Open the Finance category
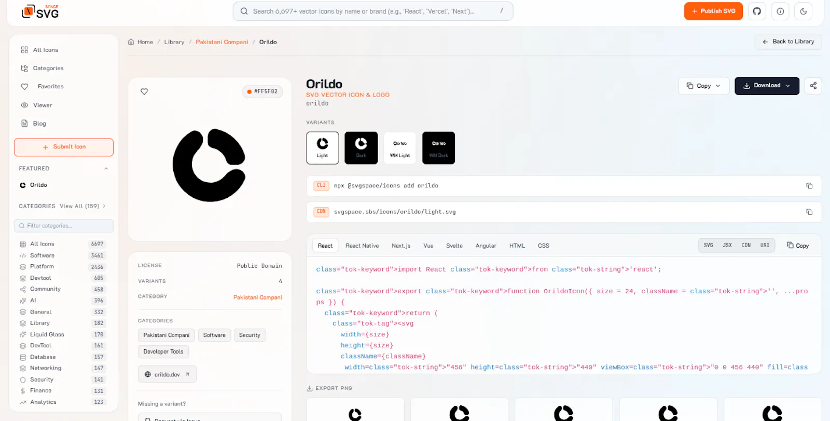 62,391
